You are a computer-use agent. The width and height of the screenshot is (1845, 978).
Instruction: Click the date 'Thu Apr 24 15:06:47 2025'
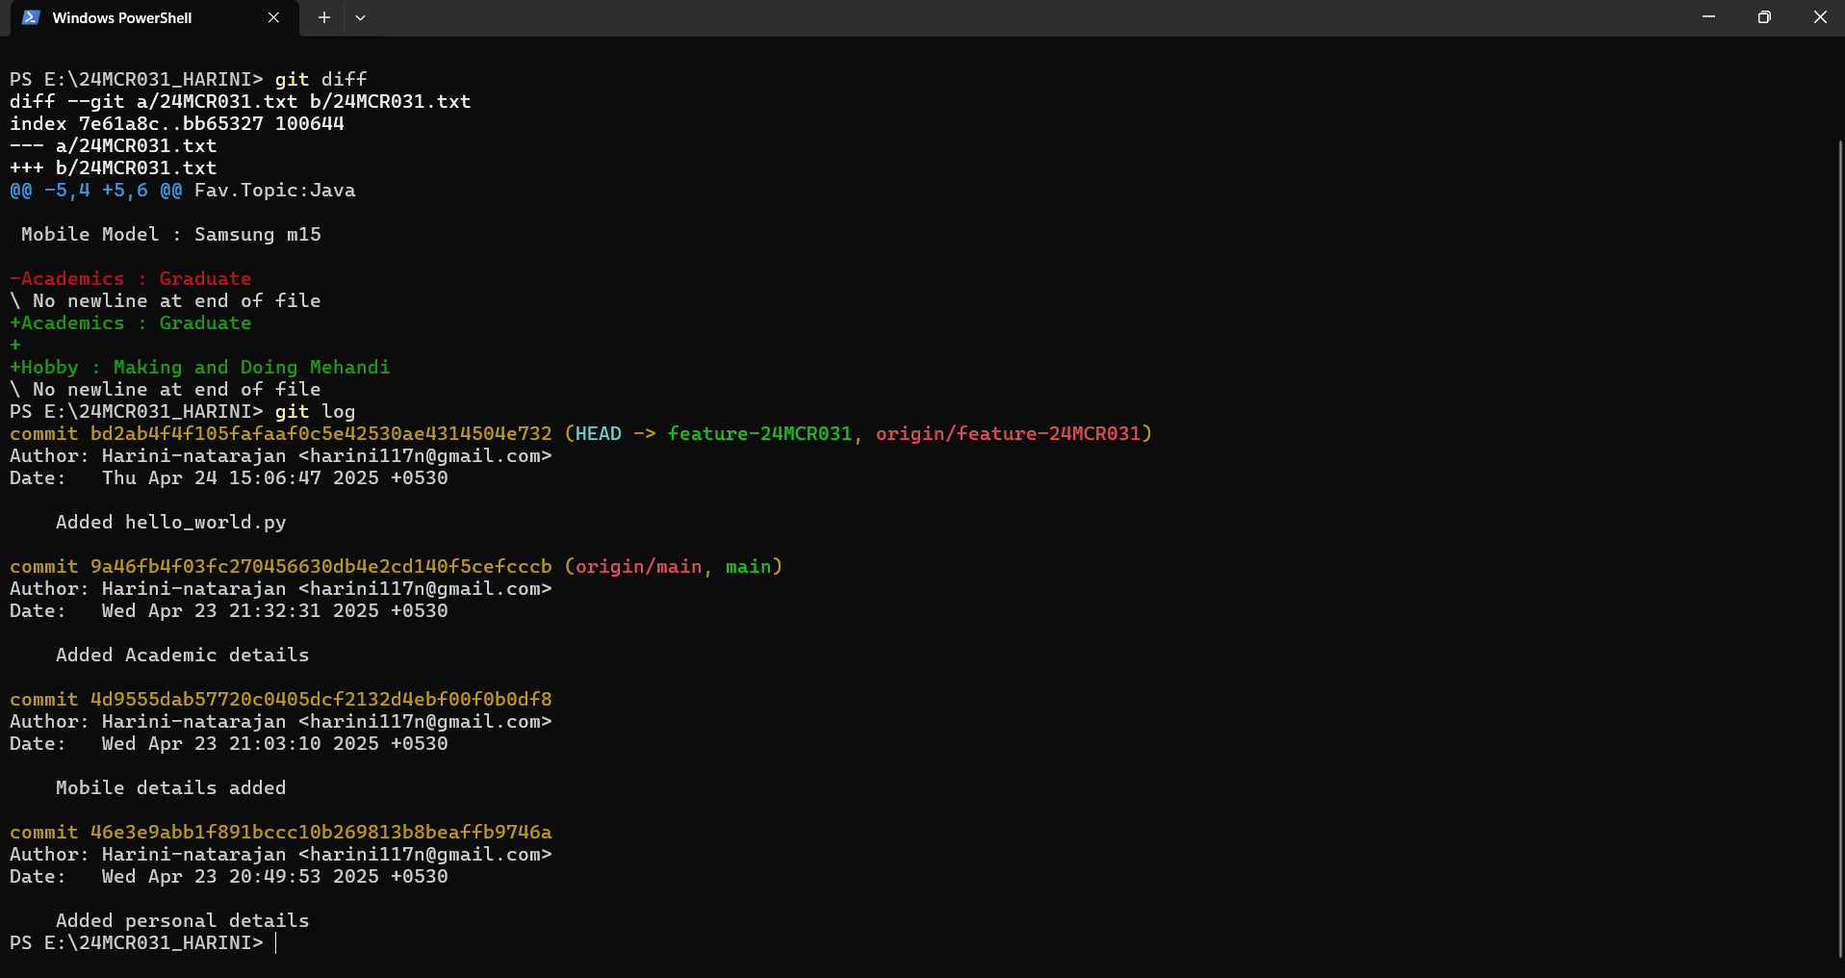tap(241, 478)
